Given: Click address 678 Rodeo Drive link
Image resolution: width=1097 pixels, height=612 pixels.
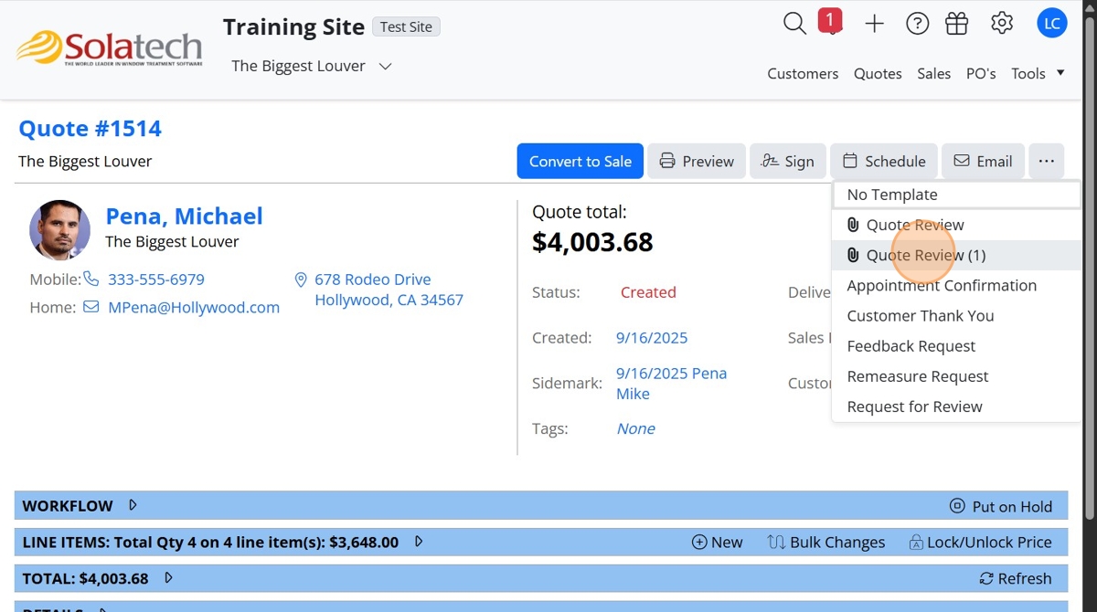Looking at the screenshot, I should (389, 290).
